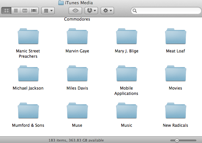This screenshot has width=202, height=143.
Task: Click the Music label
Action: (x=127, y=125)
